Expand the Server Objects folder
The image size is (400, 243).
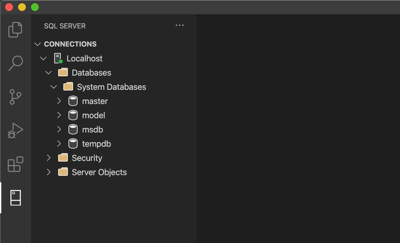tap(48, 172)
